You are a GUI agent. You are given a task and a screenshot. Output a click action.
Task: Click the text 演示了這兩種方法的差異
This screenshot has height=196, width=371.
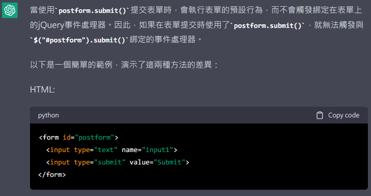pos(166,65)
